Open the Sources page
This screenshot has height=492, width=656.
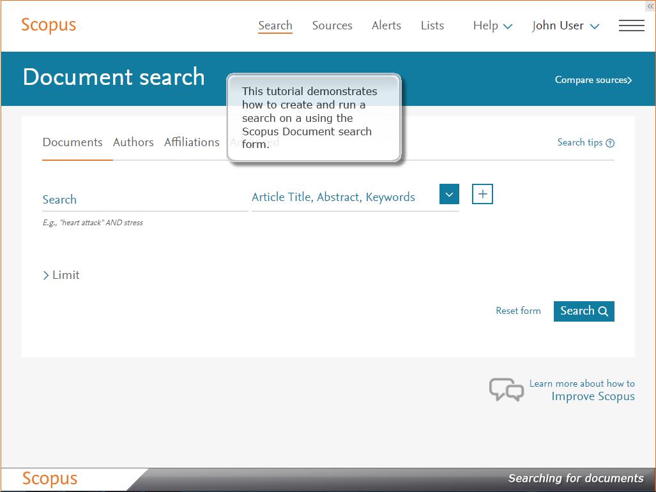(332, 26)
